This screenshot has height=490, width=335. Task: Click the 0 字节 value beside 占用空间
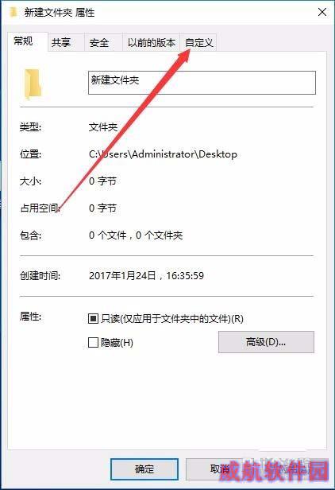pyautogui.click(x=102, y=208)
